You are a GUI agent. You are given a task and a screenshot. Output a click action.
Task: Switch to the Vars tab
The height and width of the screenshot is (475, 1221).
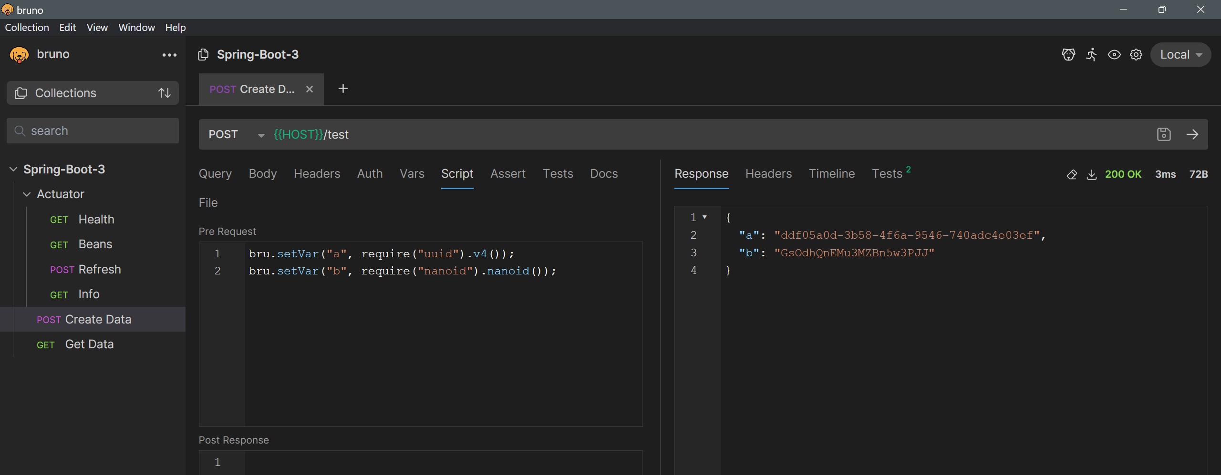click(412, 174)
